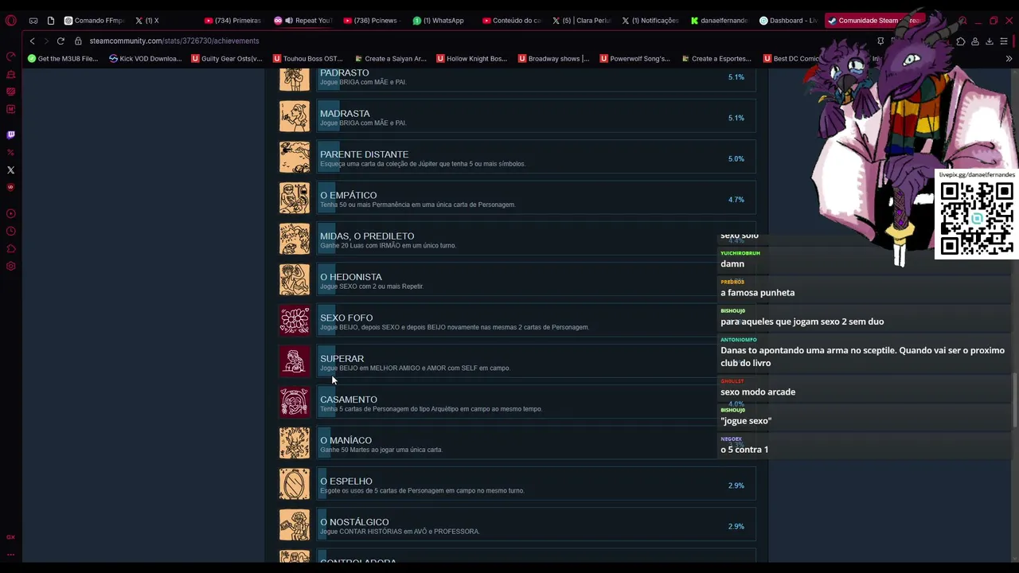Viewport: 1019px width, 573px height.
Task: Switch to the Comando FFmpeg tab
Action: click(94, 21)
